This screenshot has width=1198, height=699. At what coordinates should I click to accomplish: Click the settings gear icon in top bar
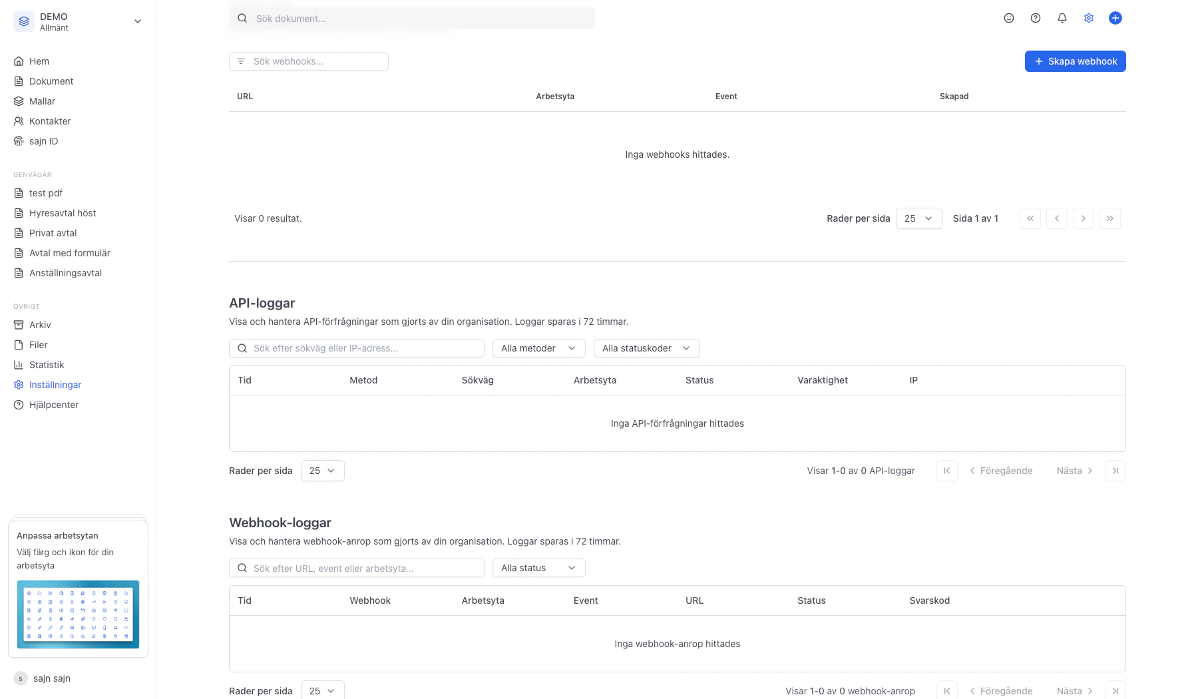[1089, 18]
